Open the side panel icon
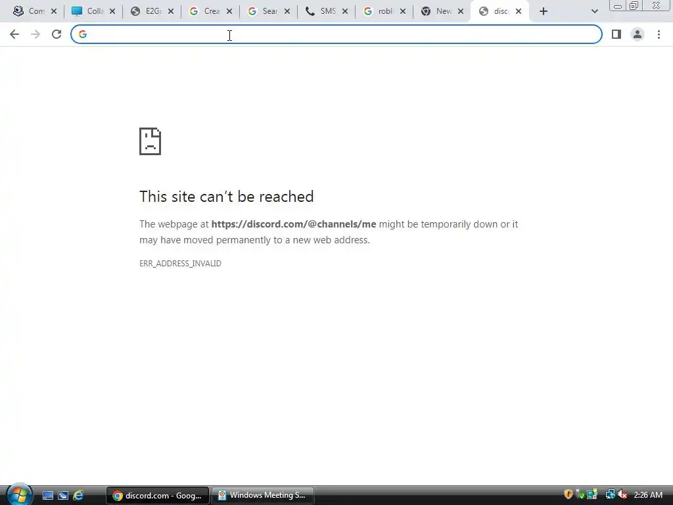The height and width of the screenshot is (505, 673). click(x=616, y=34)
